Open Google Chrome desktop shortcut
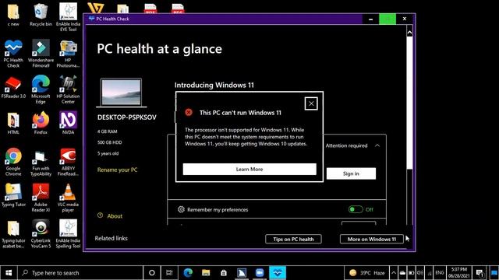The width and height of the screenshot is (499, 280). click(x=13, y=162)
